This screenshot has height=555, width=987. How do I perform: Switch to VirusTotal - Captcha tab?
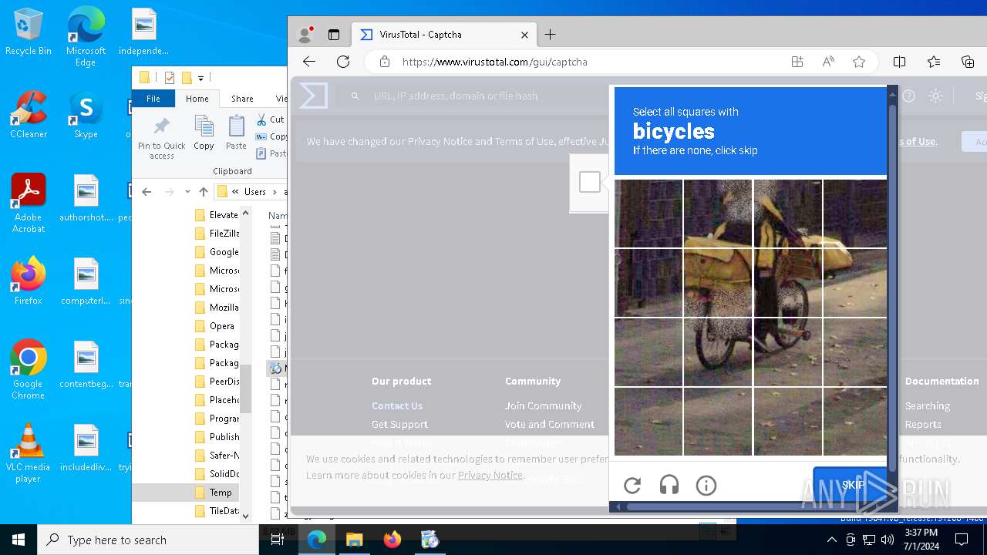[x=444, y=35]
